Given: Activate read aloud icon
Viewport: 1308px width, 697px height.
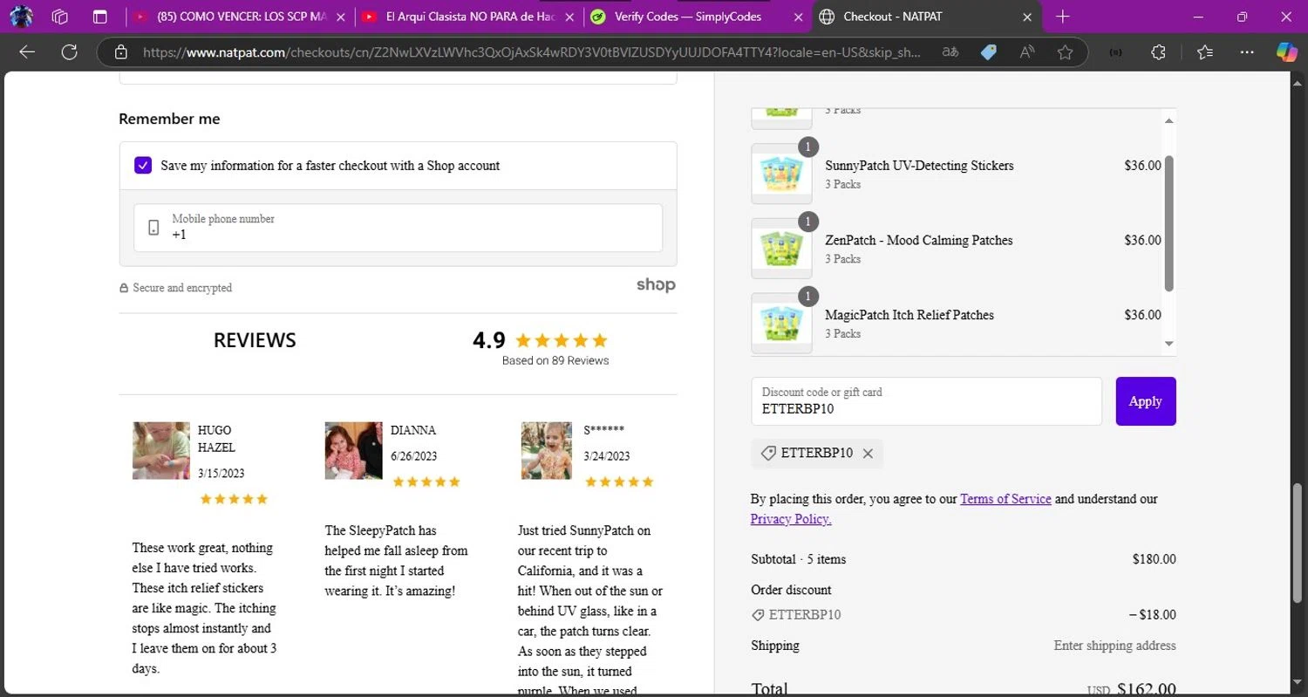Looking at the screenshot, I should point(1027,52).
